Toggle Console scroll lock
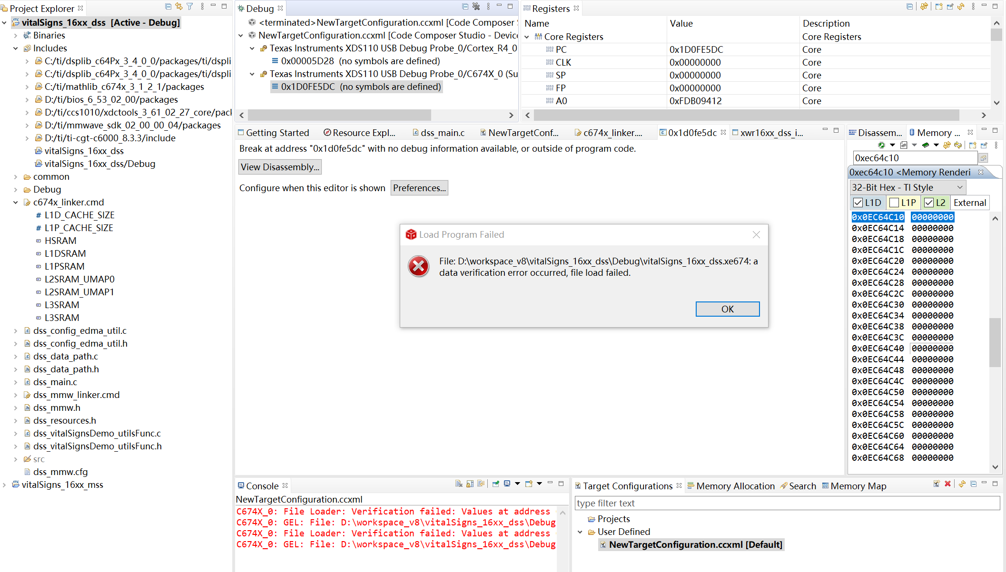This screenshot has width=1006, height=572. pyautogui.click(x=470, y=484)
